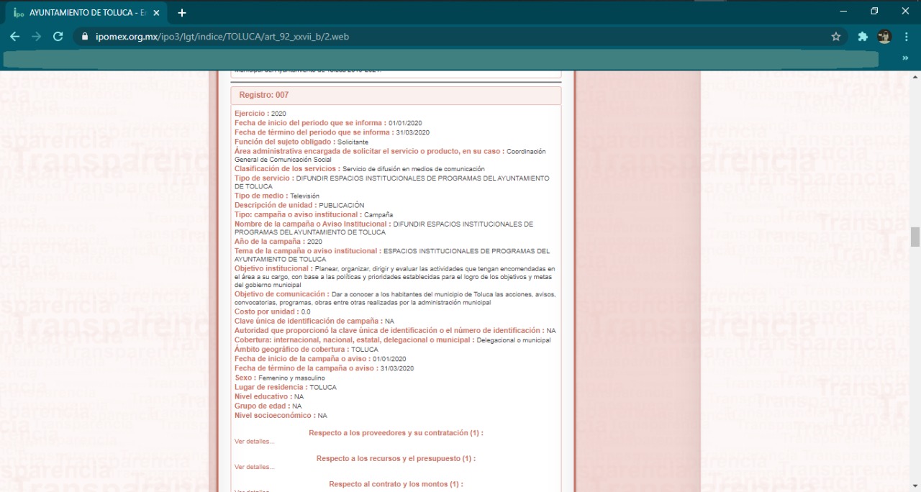Click the 'Año de la campaña' label
The height and width of the screenshot is (492, 921).
pyautogui.click(x=268, y=242)
